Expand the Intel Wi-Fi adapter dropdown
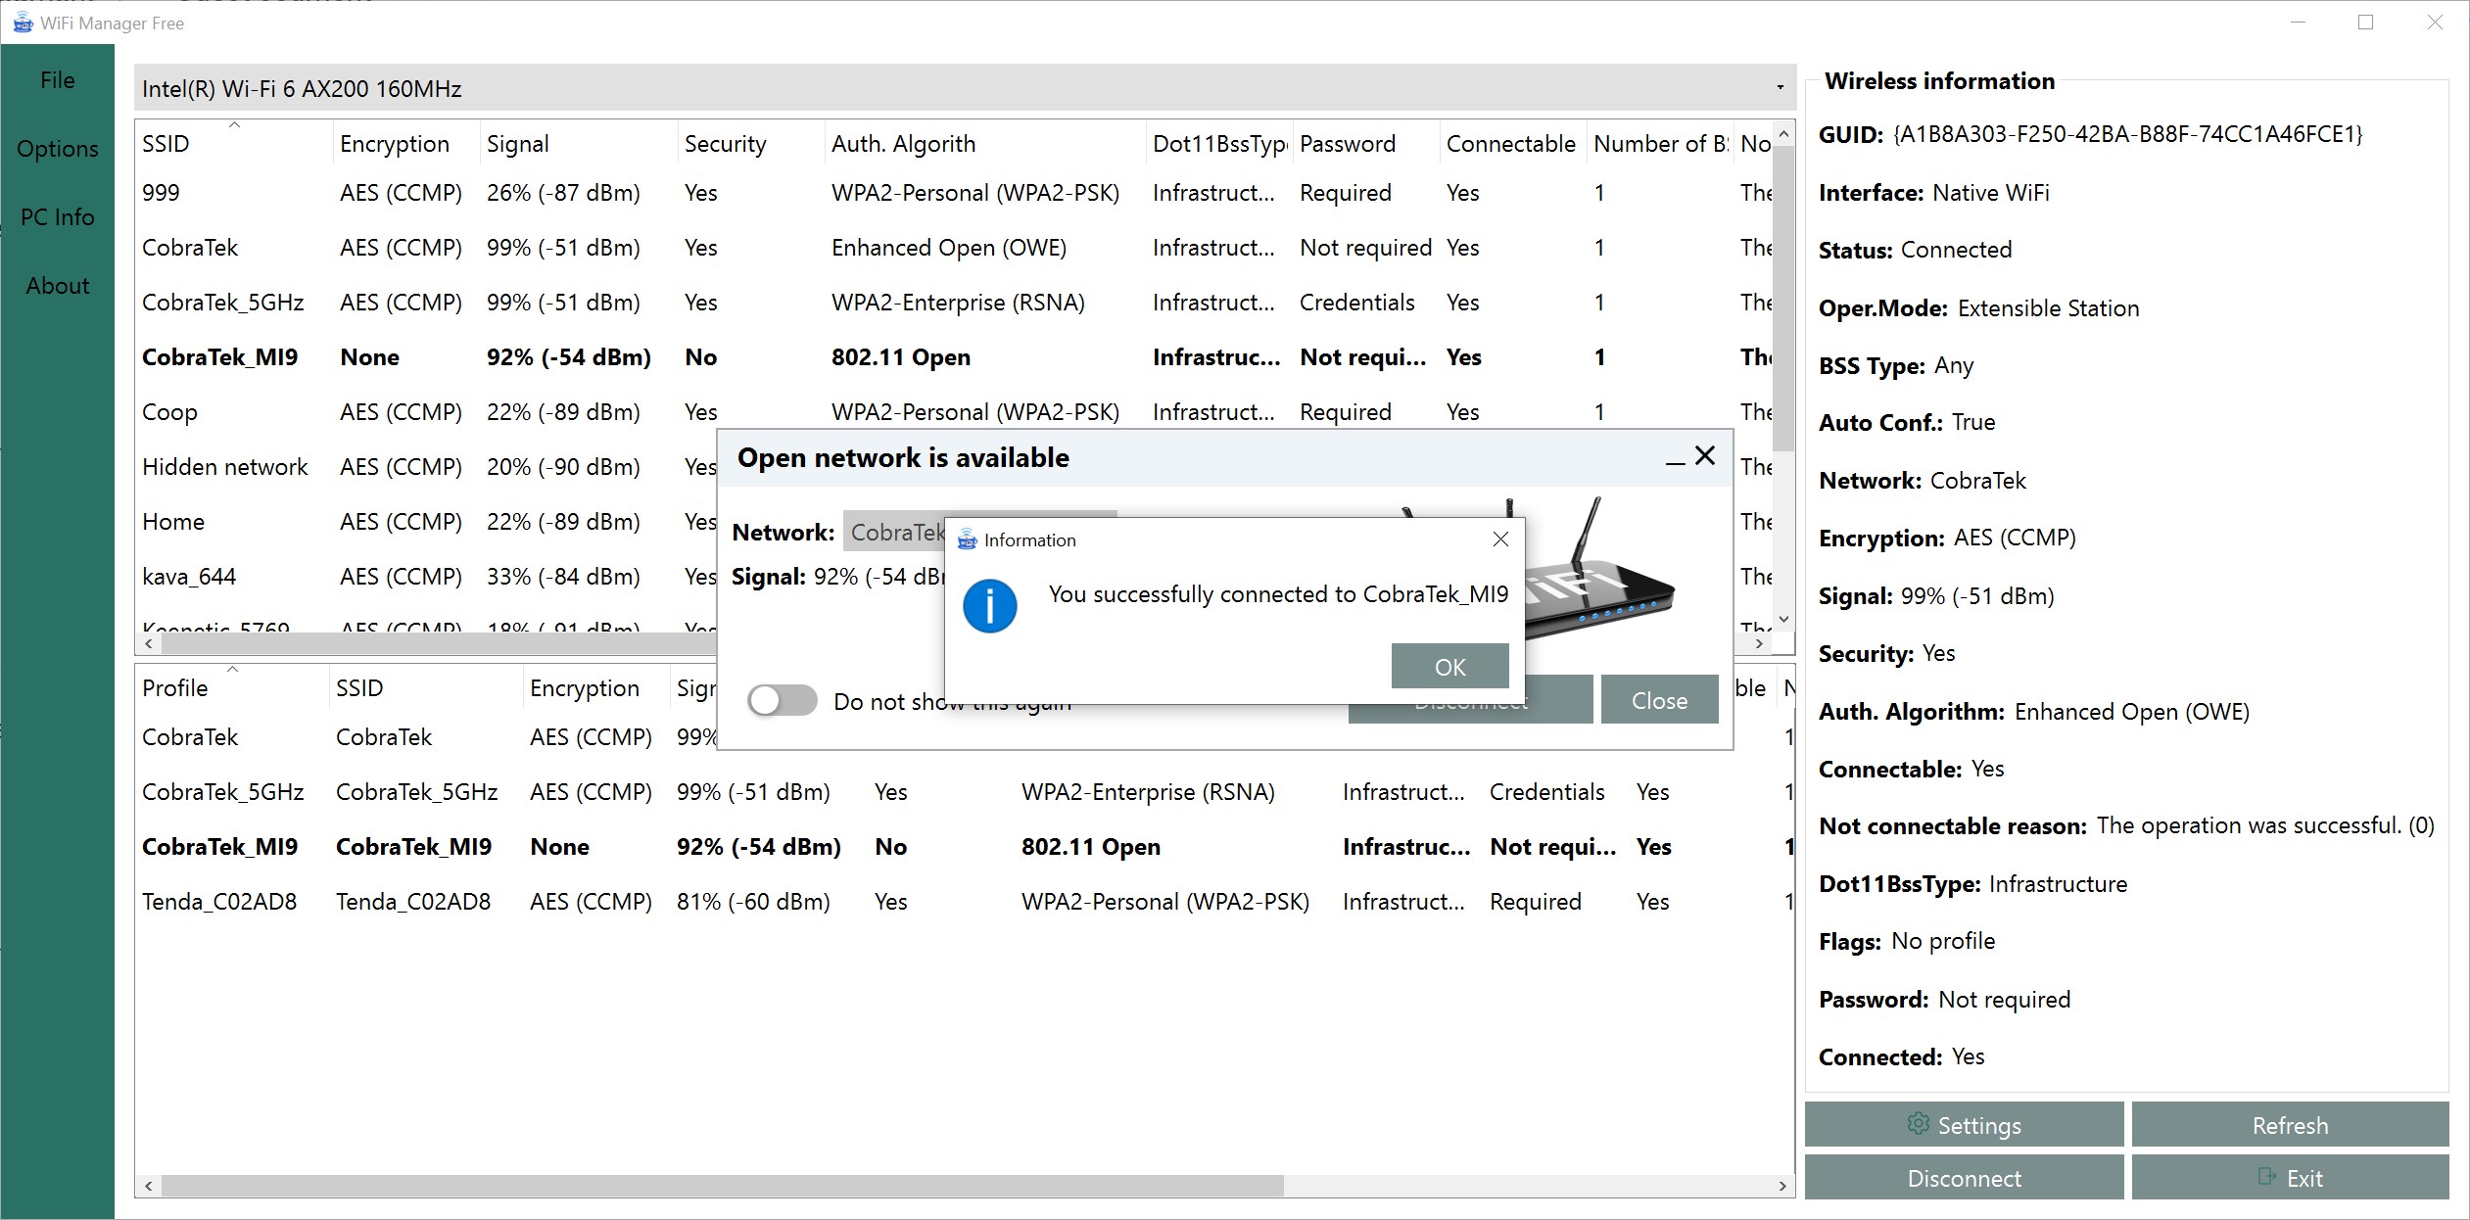Viewport: 2470px width, 1220px height. (1780, 88)
